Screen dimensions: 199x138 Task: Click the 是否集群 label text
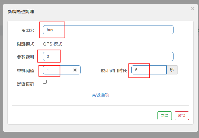(25, 84)
